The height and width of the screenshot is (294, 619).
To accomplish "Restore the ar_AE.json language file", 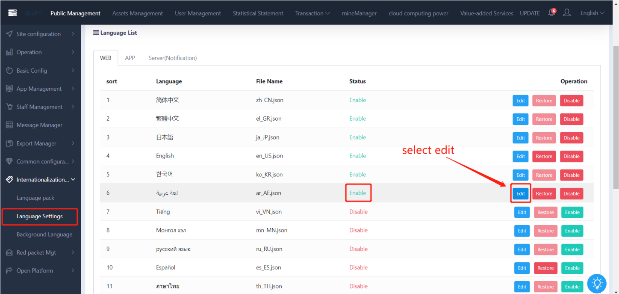I will [544, 193].
